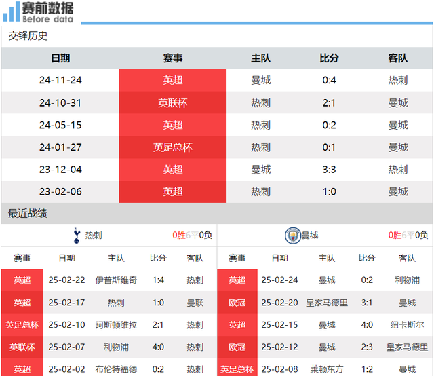Click 纽卡斯尔 in the 25-02-15 row
Image resolution: width=434 pixels, height=376 pixels.
click(407, 325)
